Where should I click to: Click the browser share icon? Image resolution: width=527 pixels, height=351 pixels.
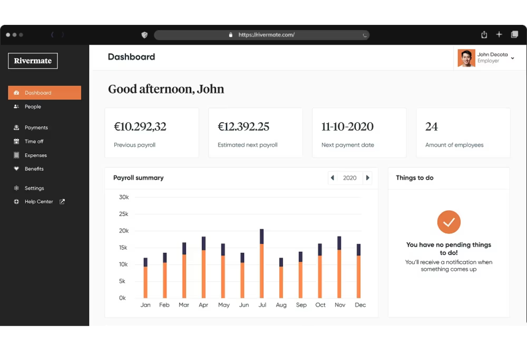tap(484, 34)
